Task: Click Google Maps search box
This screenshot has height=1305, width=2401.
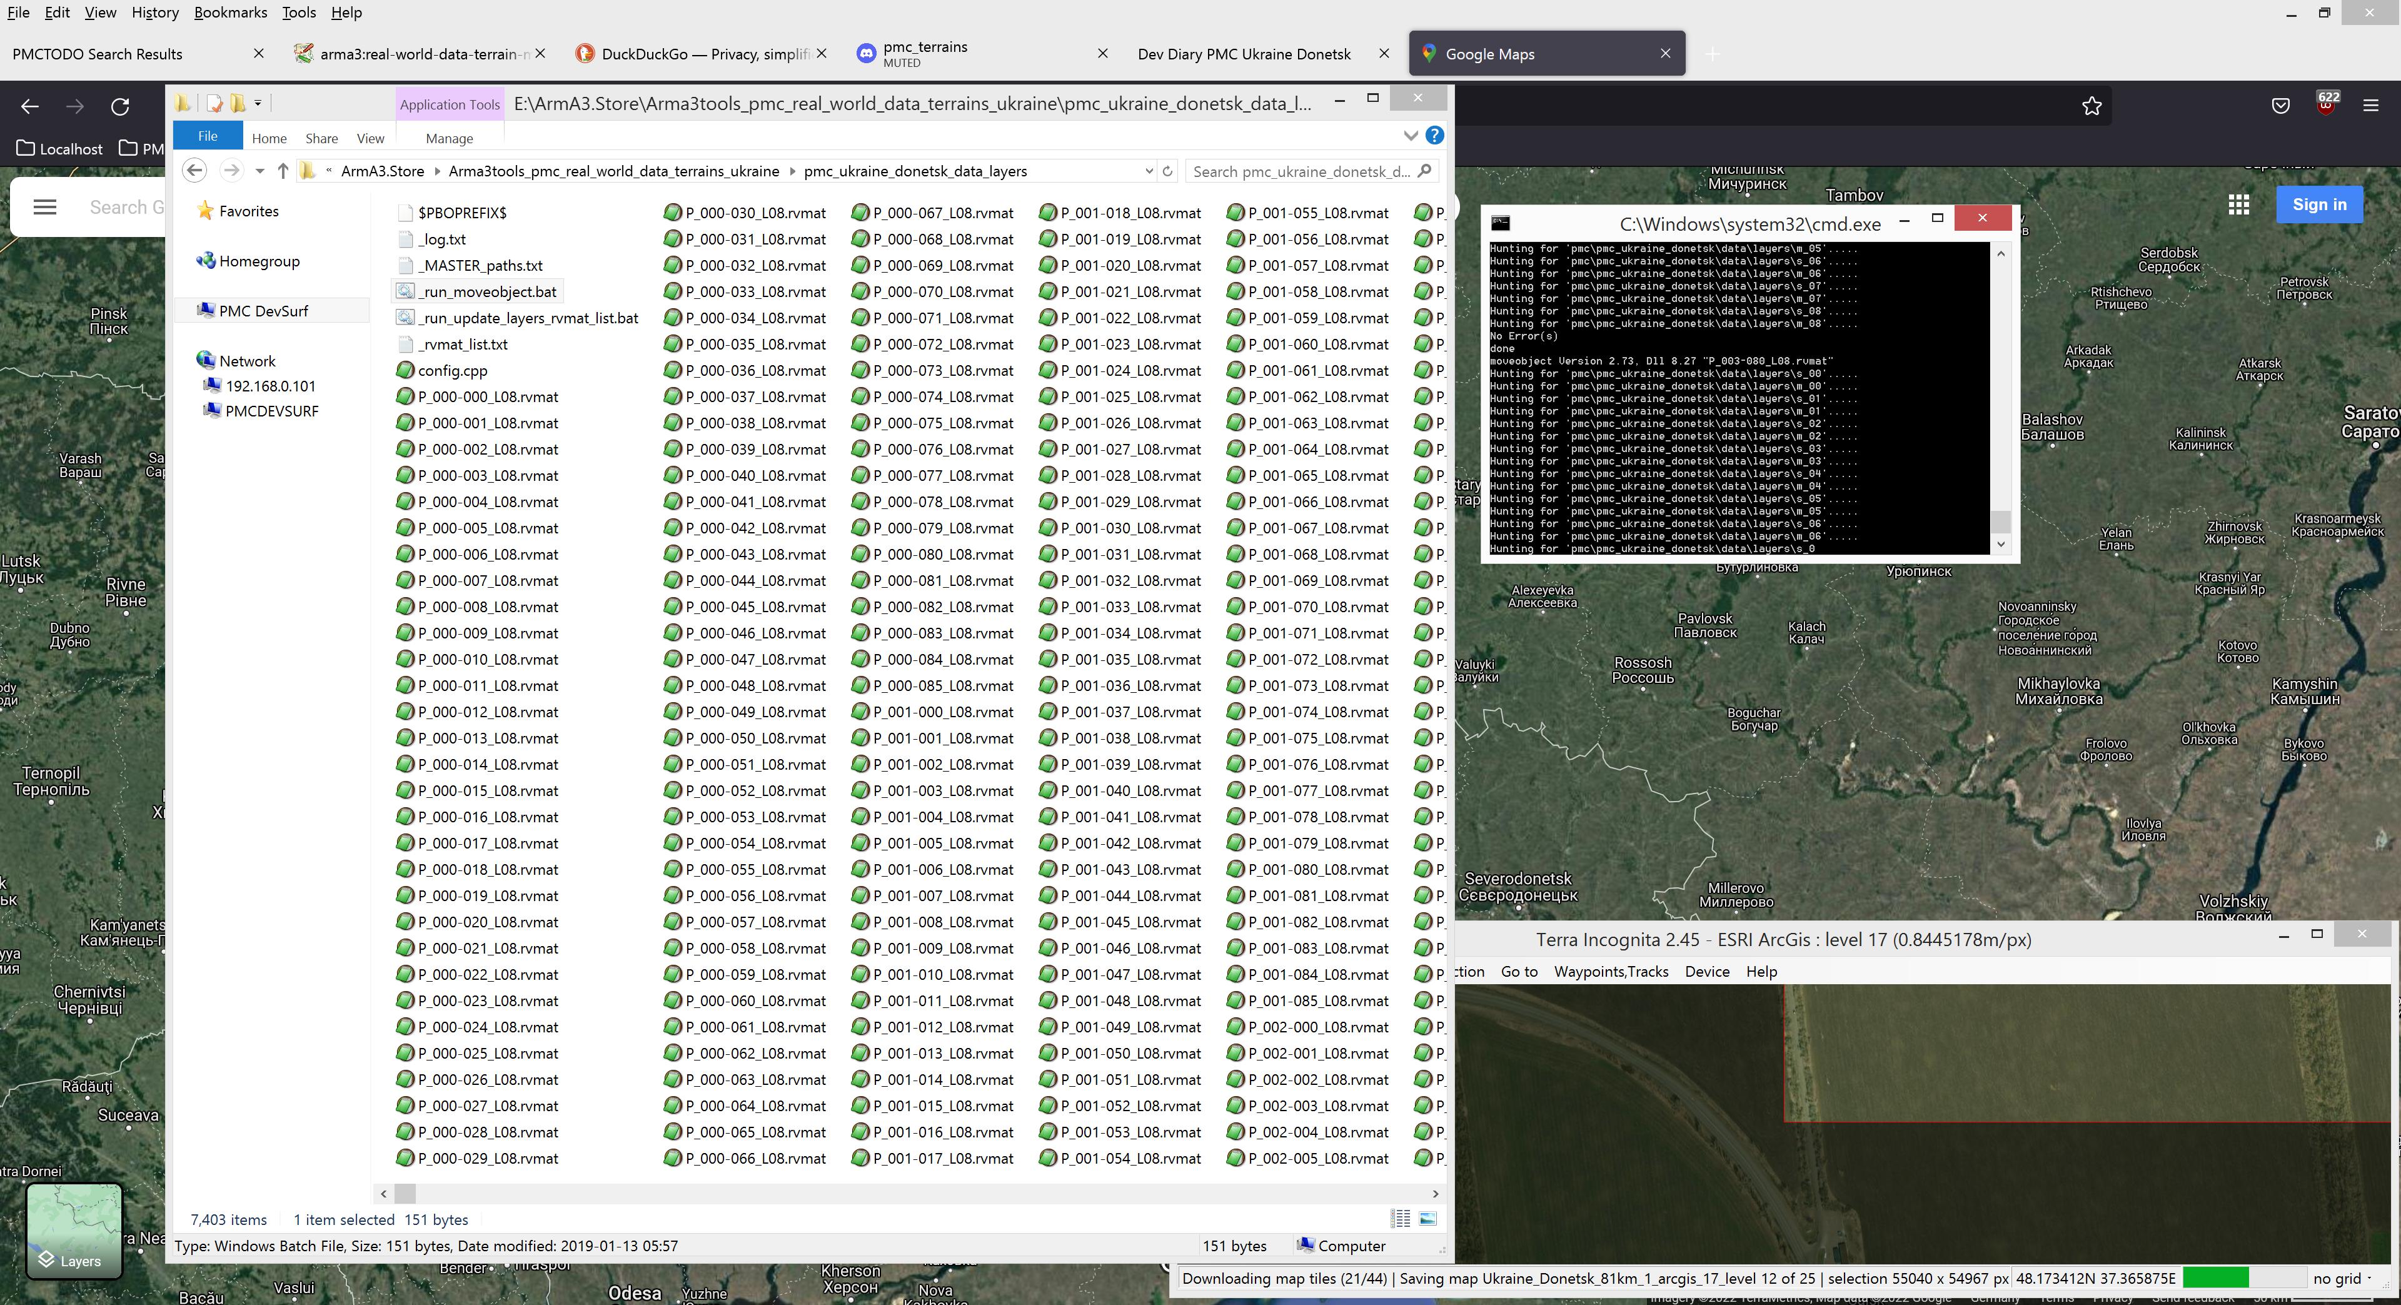Action: click(x=126, y=207)
